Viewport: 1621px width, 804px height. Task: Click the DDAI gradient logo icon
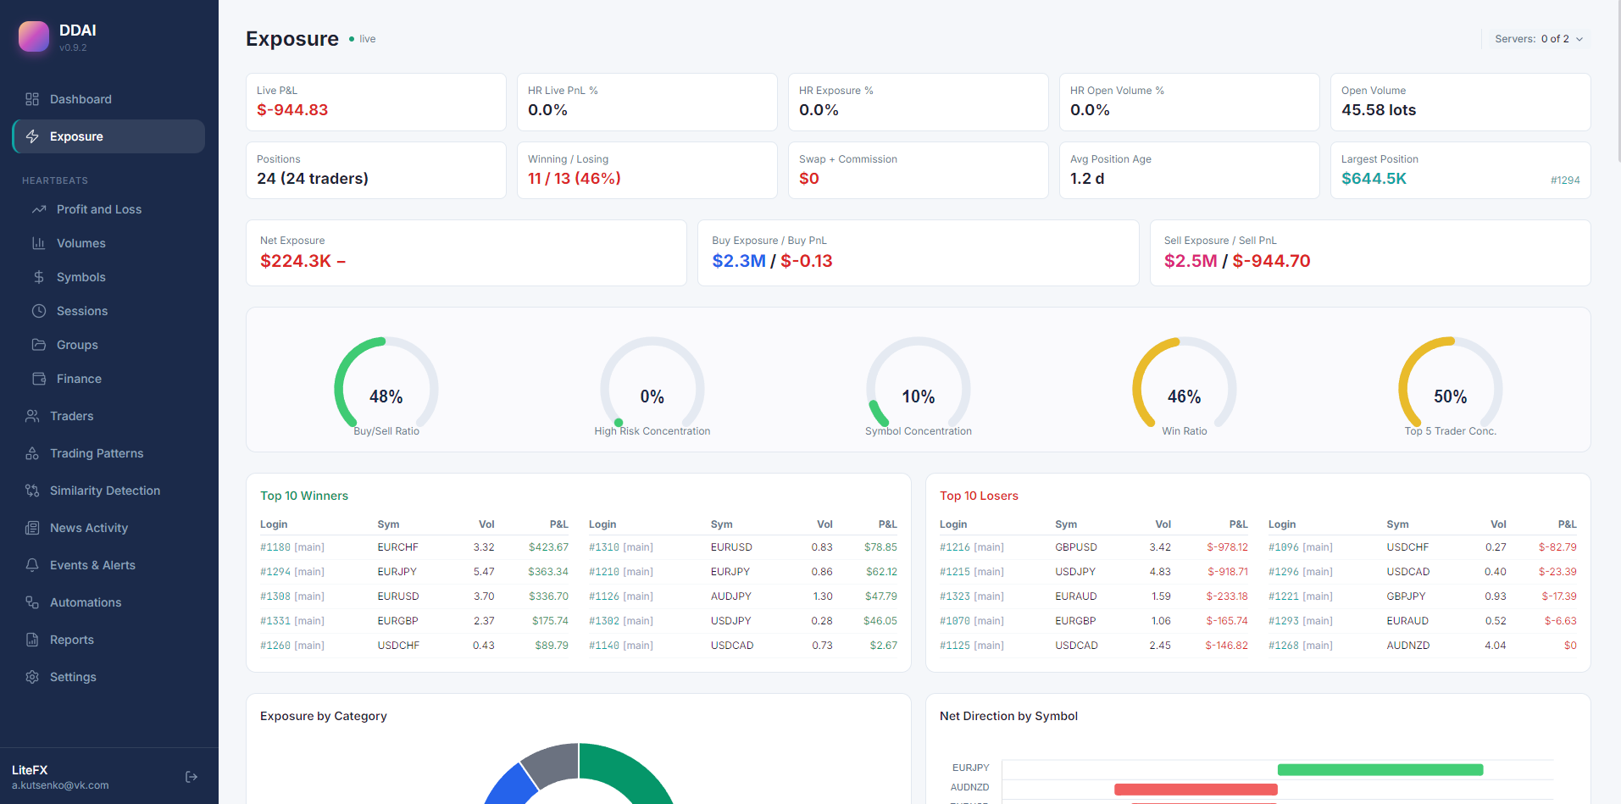tap(34, 36)
